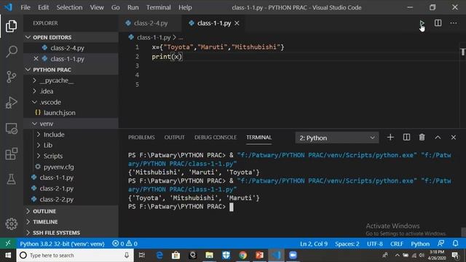
Task: Open the terminal selector '2: Python' dropdown
Action: click(337, 138)
